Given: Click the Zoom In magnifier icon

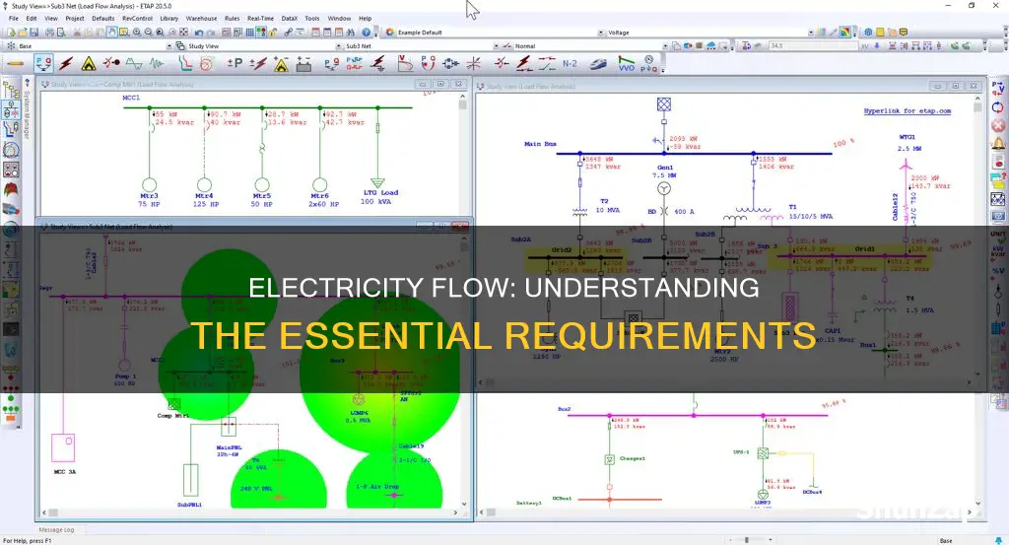Looking at the screenshot, I should 136,33.
